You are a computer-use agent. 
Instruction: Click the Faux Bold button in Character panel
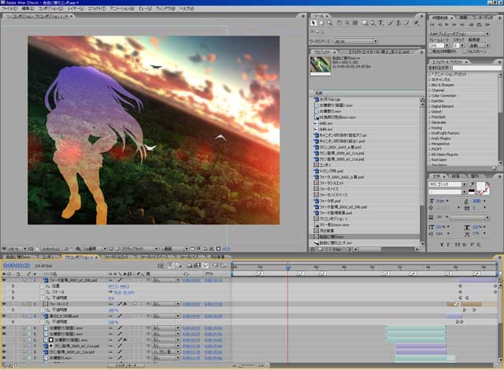[441, 245]
